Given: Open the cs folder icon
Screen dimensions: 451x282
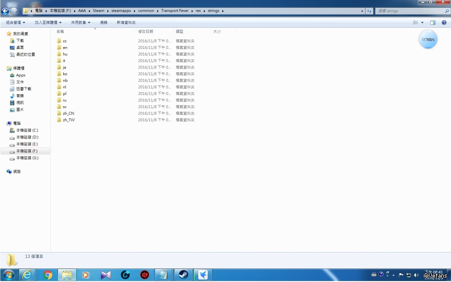Looking at the screenshot, I should click(x=59, y=41).
